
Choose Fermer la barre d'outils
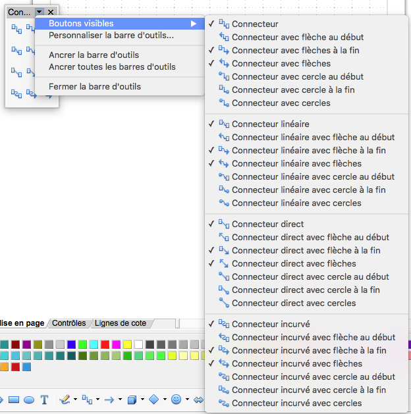(x=120, y=87)
